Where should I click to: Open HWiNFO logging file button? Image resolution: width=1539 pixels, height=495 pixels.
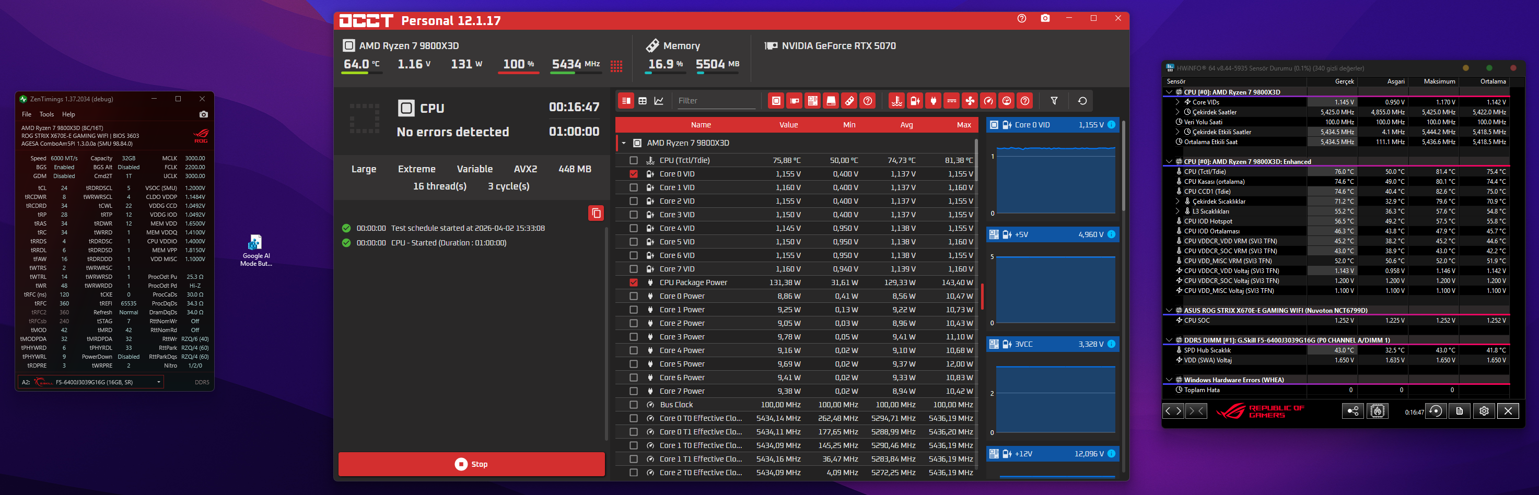click(x=1460, y=411)
